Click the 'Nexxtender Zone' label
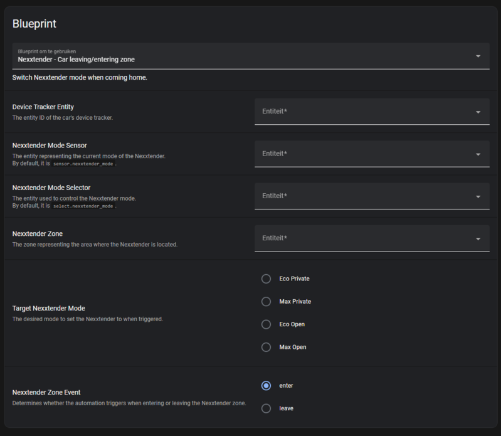Image resolution: width=501 pixels, height=436 pixels. coord(38,233)
